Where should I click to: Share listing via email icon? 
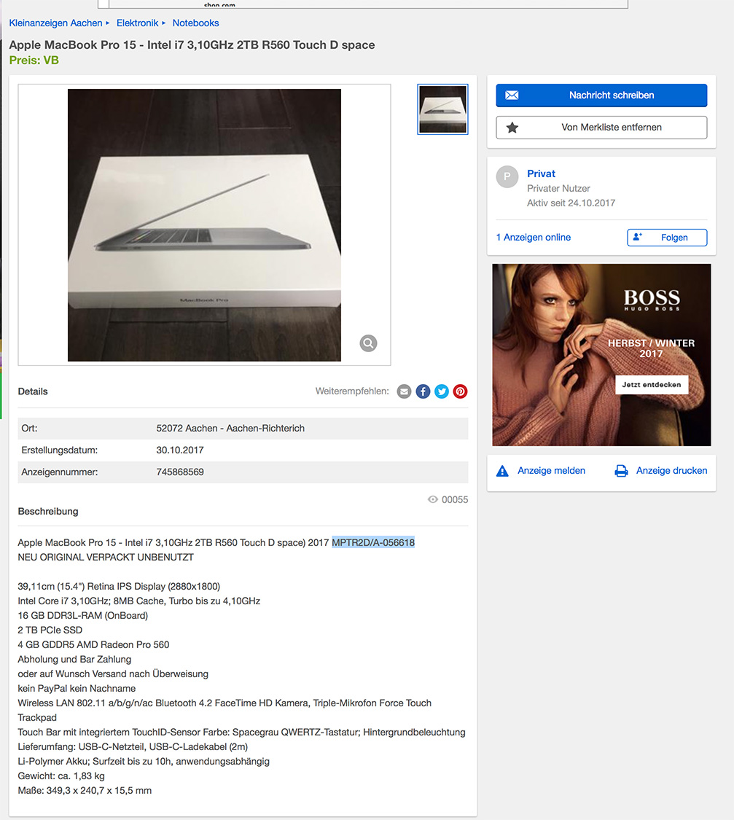pos(404,391)
